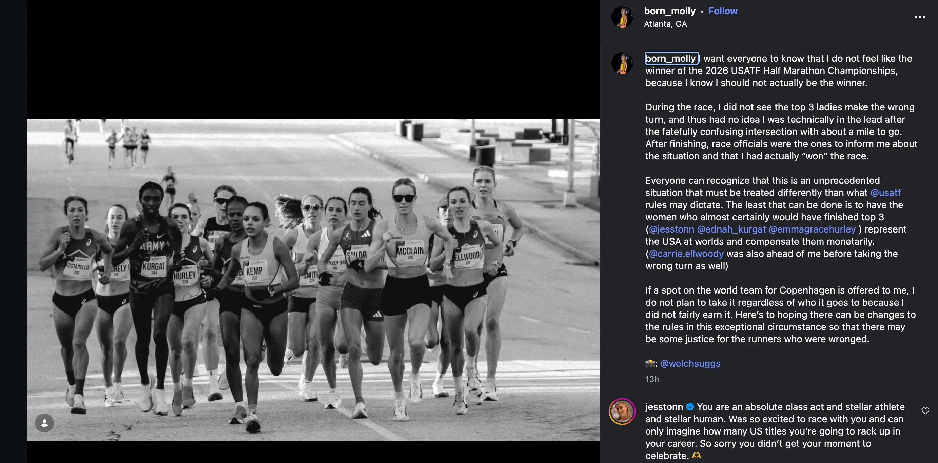Open the @emmagracehurley mention

[x=812, y=229]
